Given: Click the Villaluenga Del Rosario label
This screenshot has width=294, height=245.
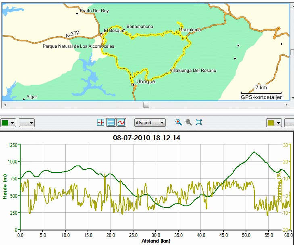Looking at the screenshot, I should (x=193, y=70).
